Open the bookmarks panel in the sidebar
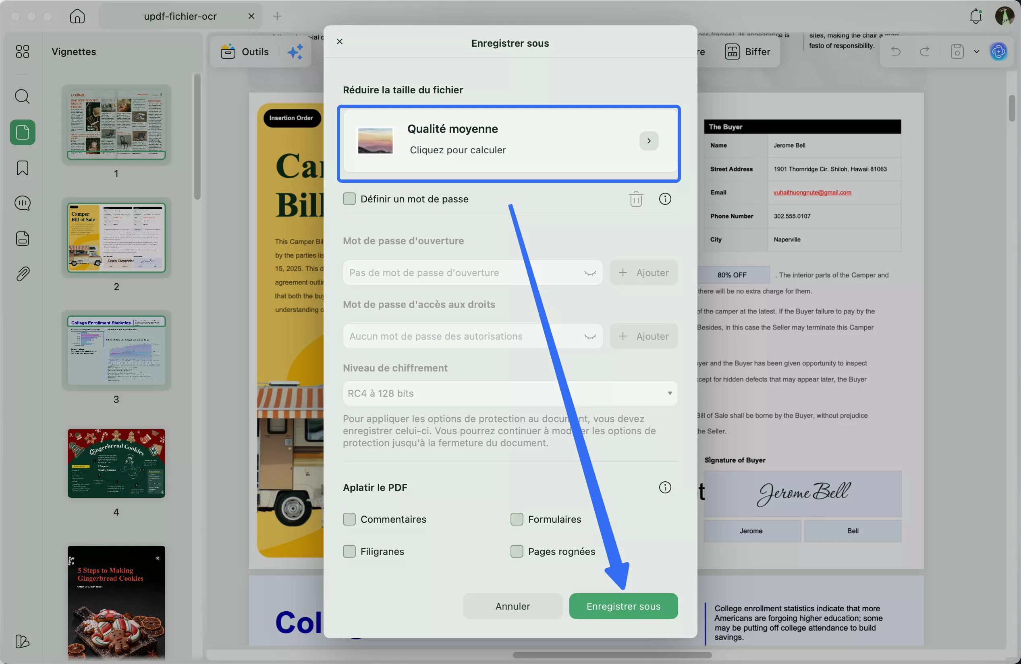The height and width of the screenshot is (664, 1021). coord(22,167)
